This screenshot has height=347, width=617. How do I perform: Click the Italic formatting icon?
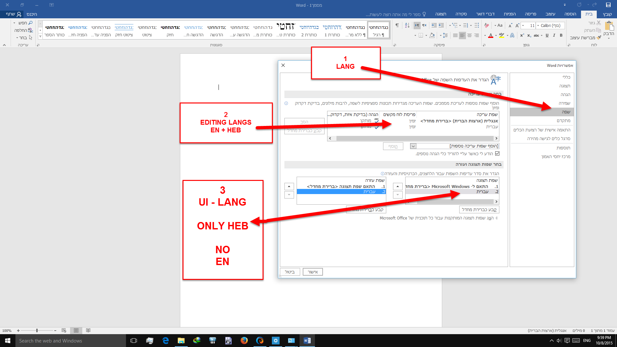(x=554, y=35)
